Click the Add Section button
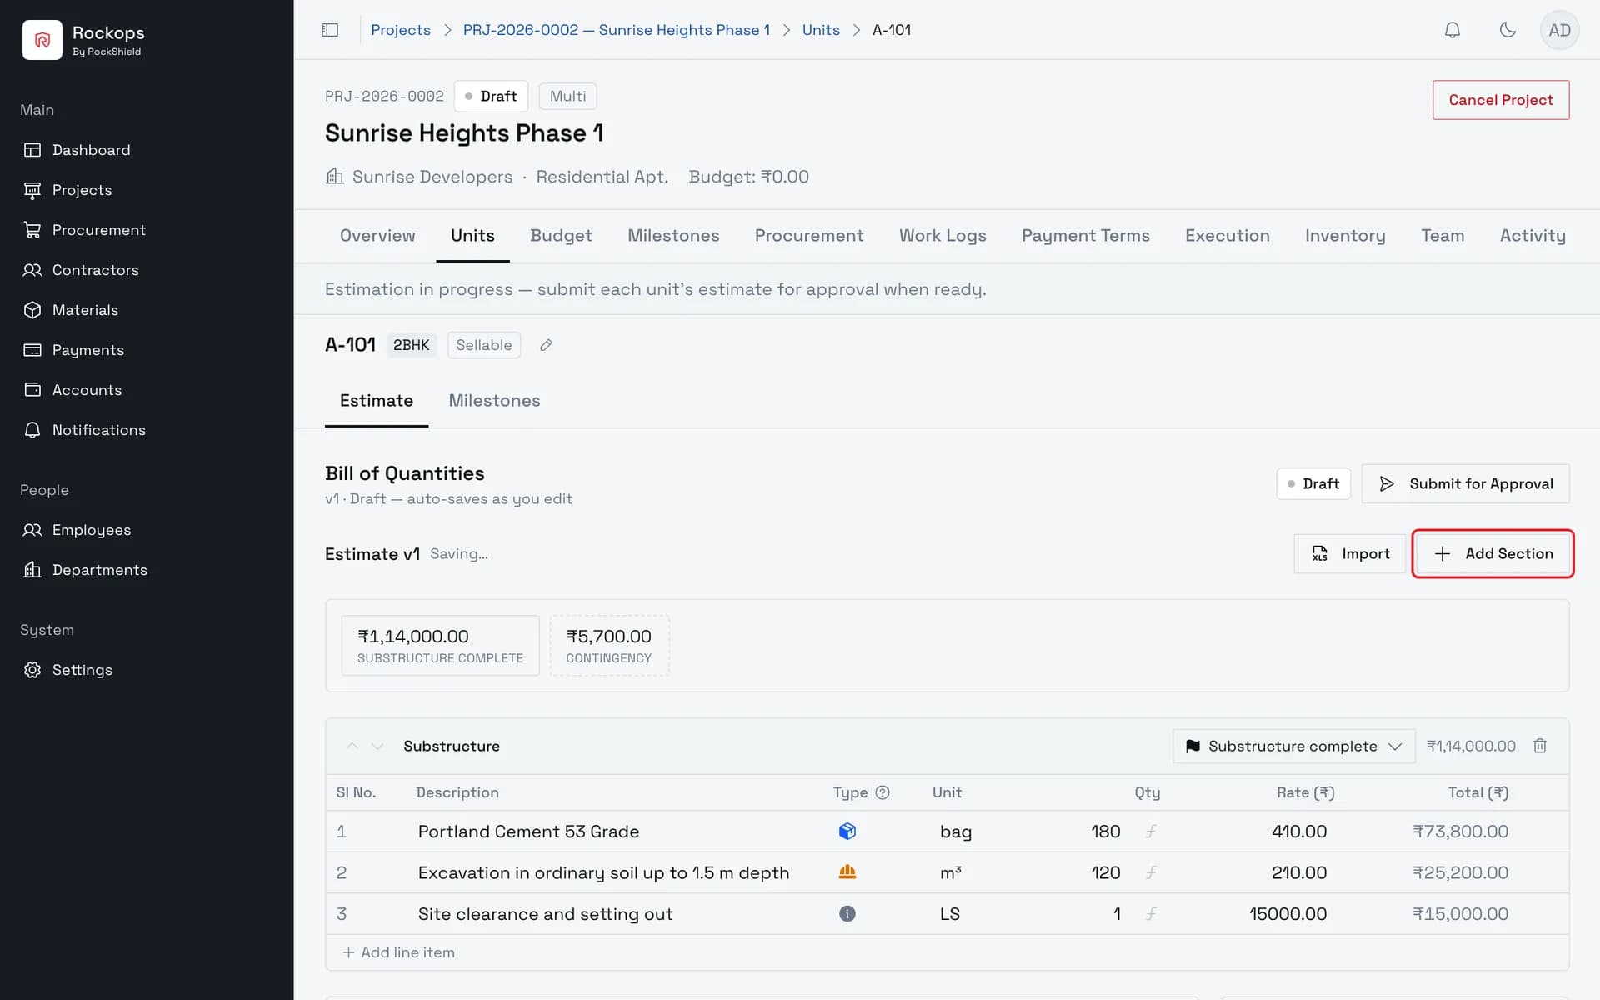The height and width of the screenshot is (1000, 1600). coord(1492,553)
